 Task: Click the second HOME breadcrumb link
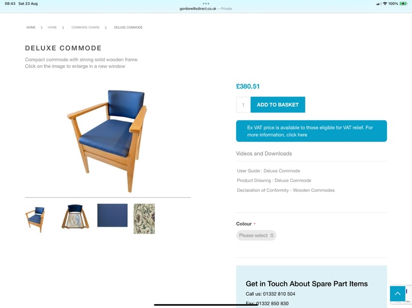[52, 27]
